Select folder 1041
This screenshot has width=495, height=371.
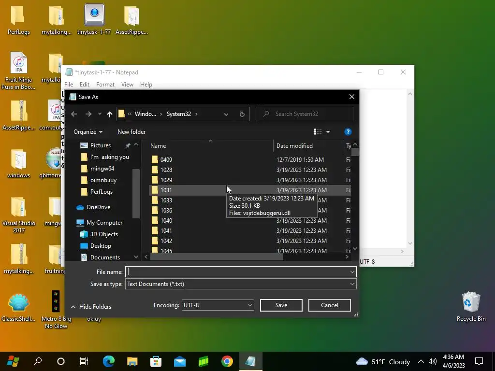166,230
